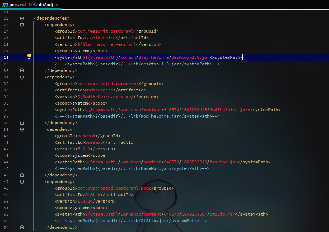Click line number 36 in gutter
The width and height of the screenshot is (329, 232).
6,110
